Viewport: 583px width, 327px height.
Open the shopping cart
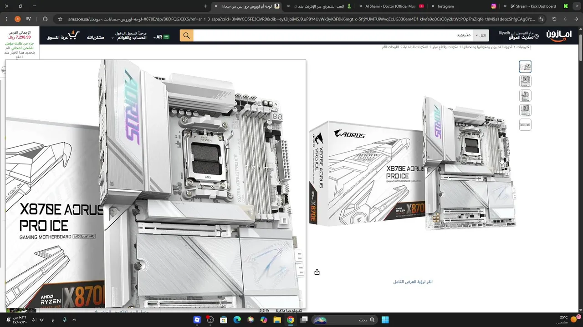pos(63,35)
